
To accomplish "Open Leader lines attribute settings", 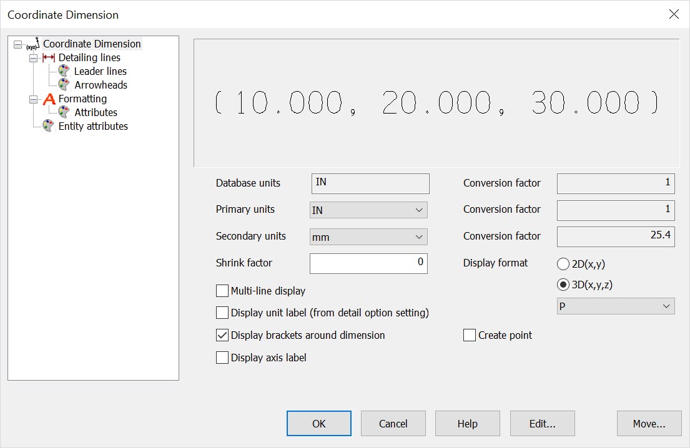I will coord(63,71).
